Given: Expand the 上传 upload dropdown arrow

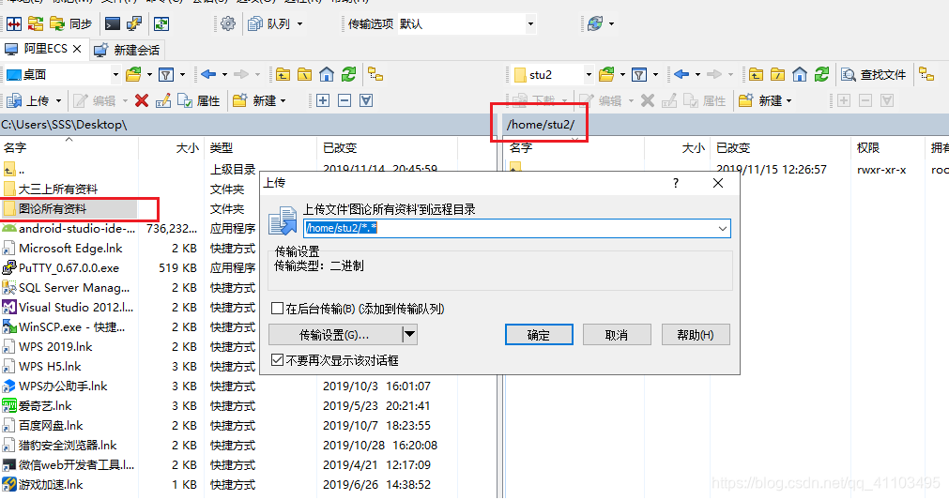Looking at the screenshot, I should tap(59, 101).
